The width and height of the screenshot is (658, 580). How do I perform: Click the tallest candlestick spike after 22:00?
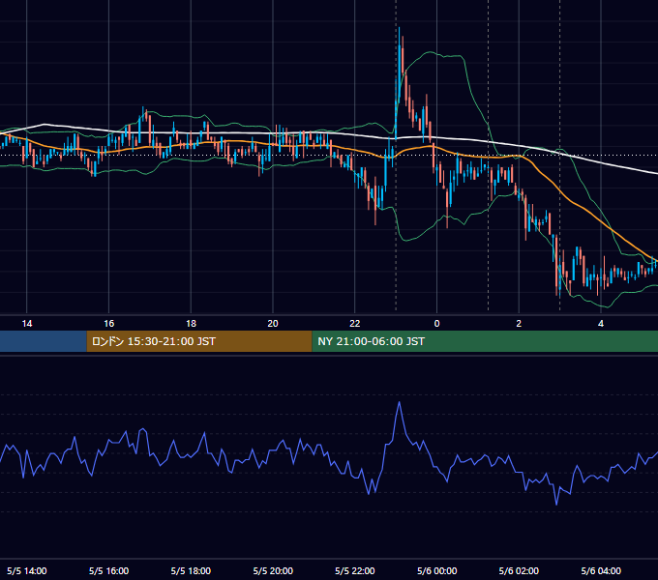(x=399, y=63)
